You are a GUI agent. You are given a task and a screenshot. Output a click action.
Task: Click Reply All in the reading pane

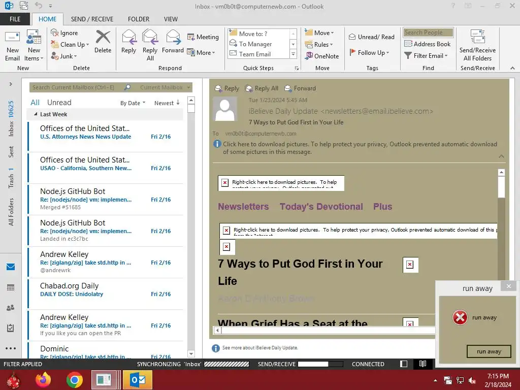[262, 88]
